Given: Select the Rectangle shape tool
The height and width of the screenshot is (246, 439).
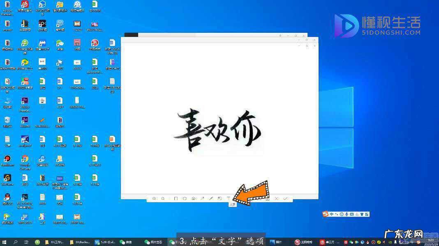Looking at the screenshot, I should 175,198.
